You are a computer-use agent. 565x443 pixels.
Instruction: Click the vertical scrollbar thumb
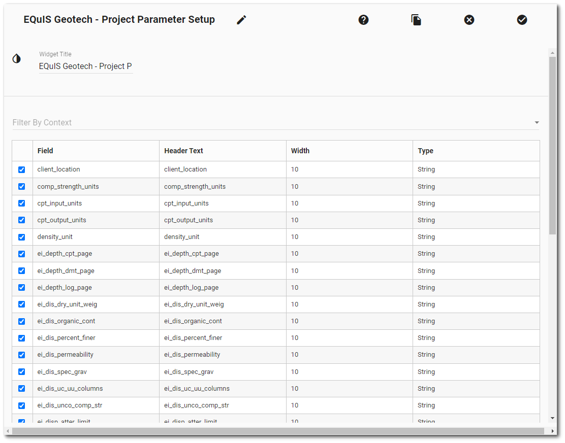[552, 146]
